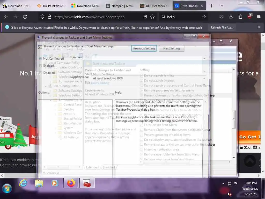This screenshot has width=265, height=199.
Task: Collapse the Computer Configuration tree node
Action: point(46,67)
